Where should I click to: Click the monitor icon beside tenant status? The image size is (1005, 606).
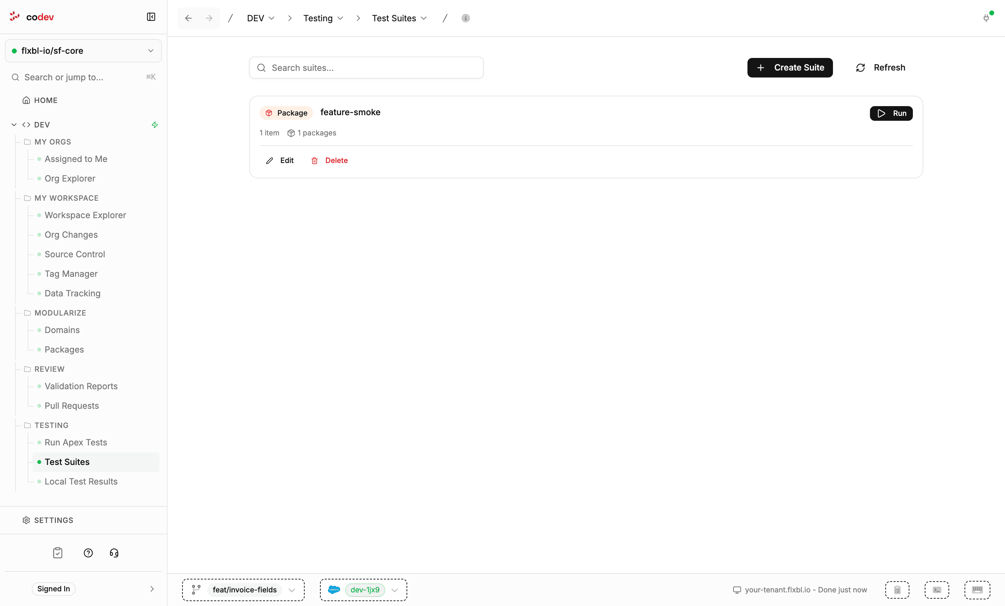(x=737, y=590)
